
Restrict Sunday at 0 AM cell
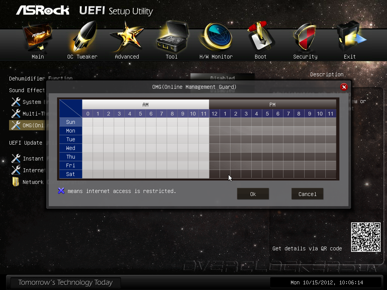tap(88, 122)
